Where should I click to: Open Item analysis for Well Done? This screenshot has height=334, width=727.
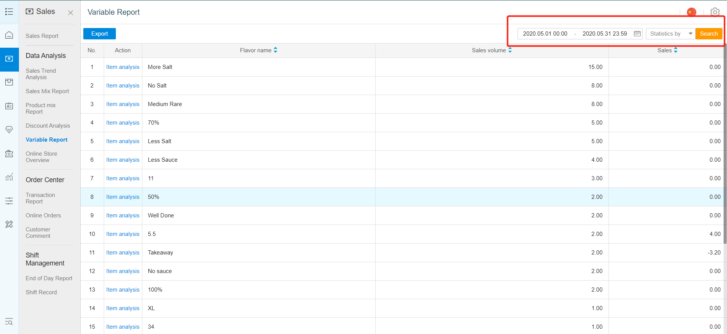[123, 215]
